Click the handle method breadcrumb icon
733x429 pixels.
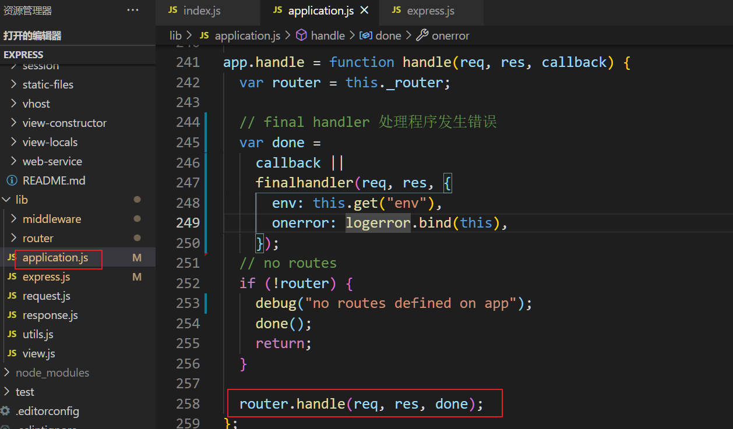tap(301, 36)
